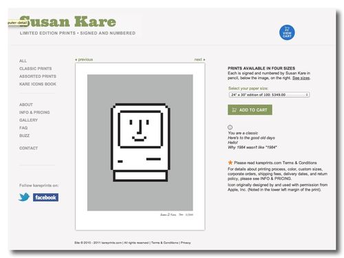344x258 pixels.
Task: Open 'Here's to the good old days' link
Action: pos(251,138)
